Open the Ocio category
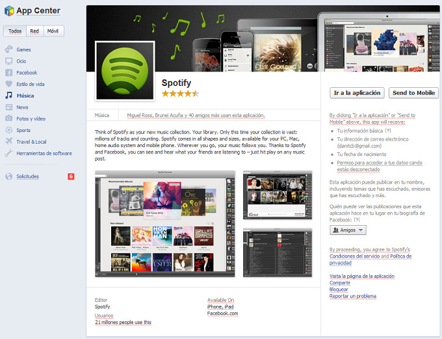 click(21, 61)
